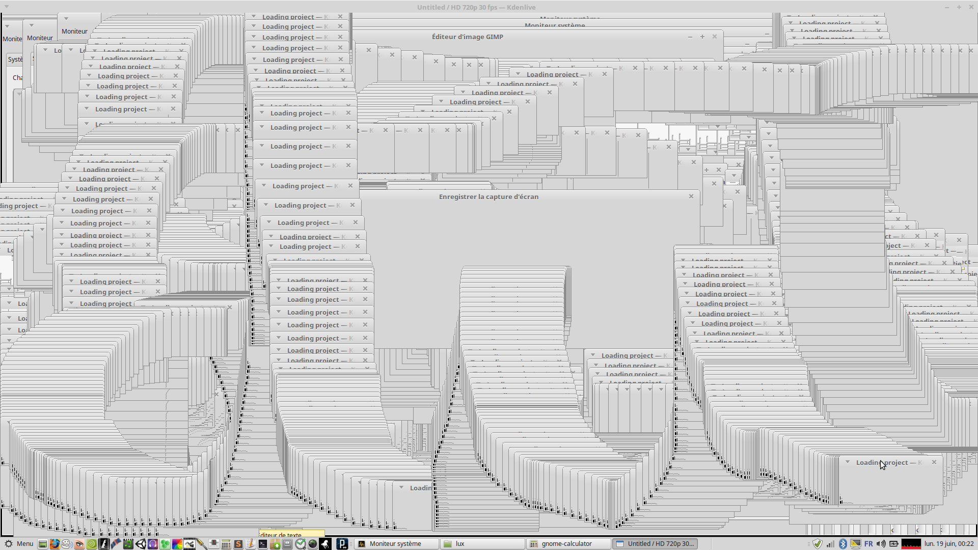978x550 pixels.
Task: Open the Bluetooth tray icon
Action: [x=843, y=544]
